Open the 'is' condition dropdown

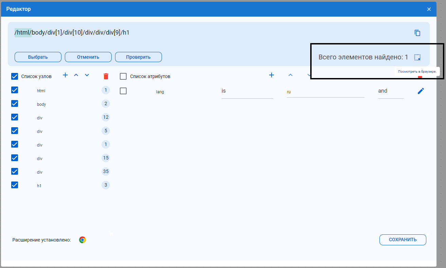[x=247, y=91]
